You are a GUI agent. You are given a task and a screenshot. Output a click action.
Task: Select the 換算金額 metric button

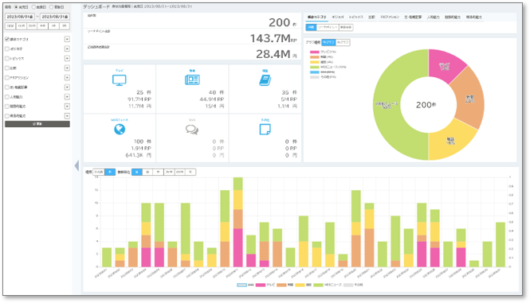(x=346, y=27)
